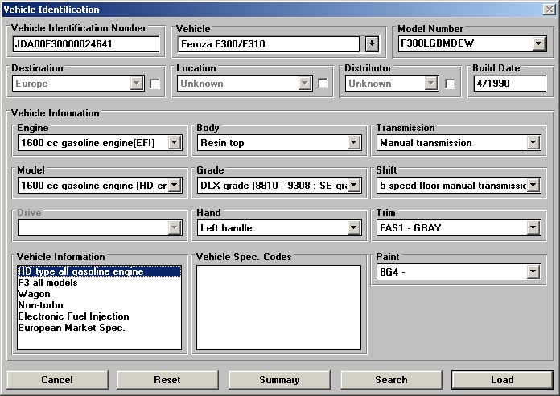Click the Summary button

point(279,380)
